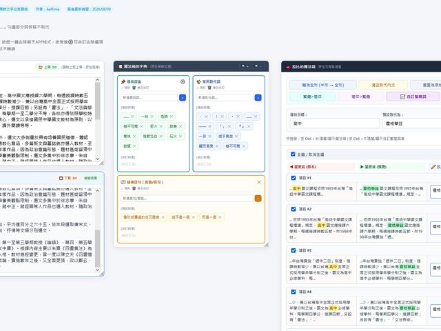Remove the green 一絲 chip with its X
Screen dimensions: 441x331
click(152, 117)
